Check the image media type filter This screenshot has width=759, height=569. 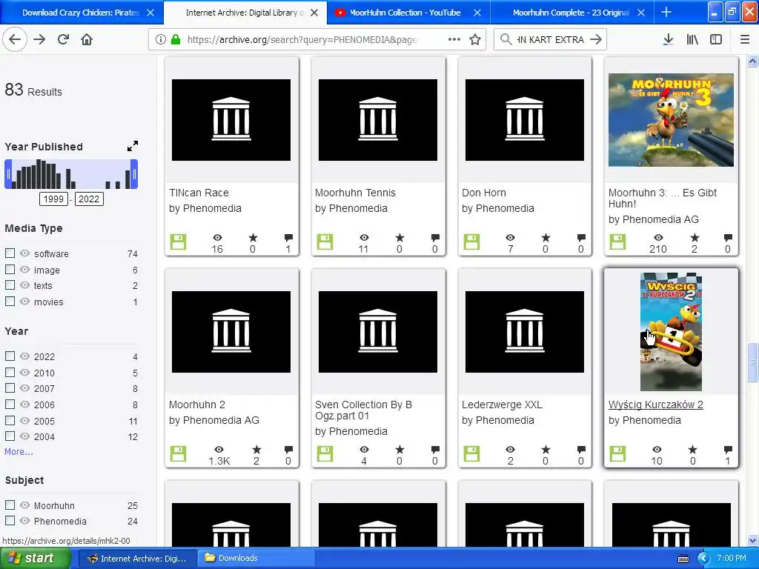(x=10, y=269)
